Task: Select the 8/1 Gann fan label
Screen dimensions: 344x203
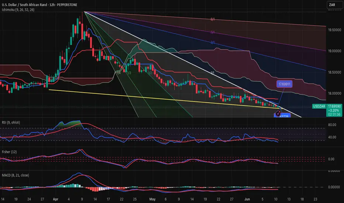Action: (213, 20)
